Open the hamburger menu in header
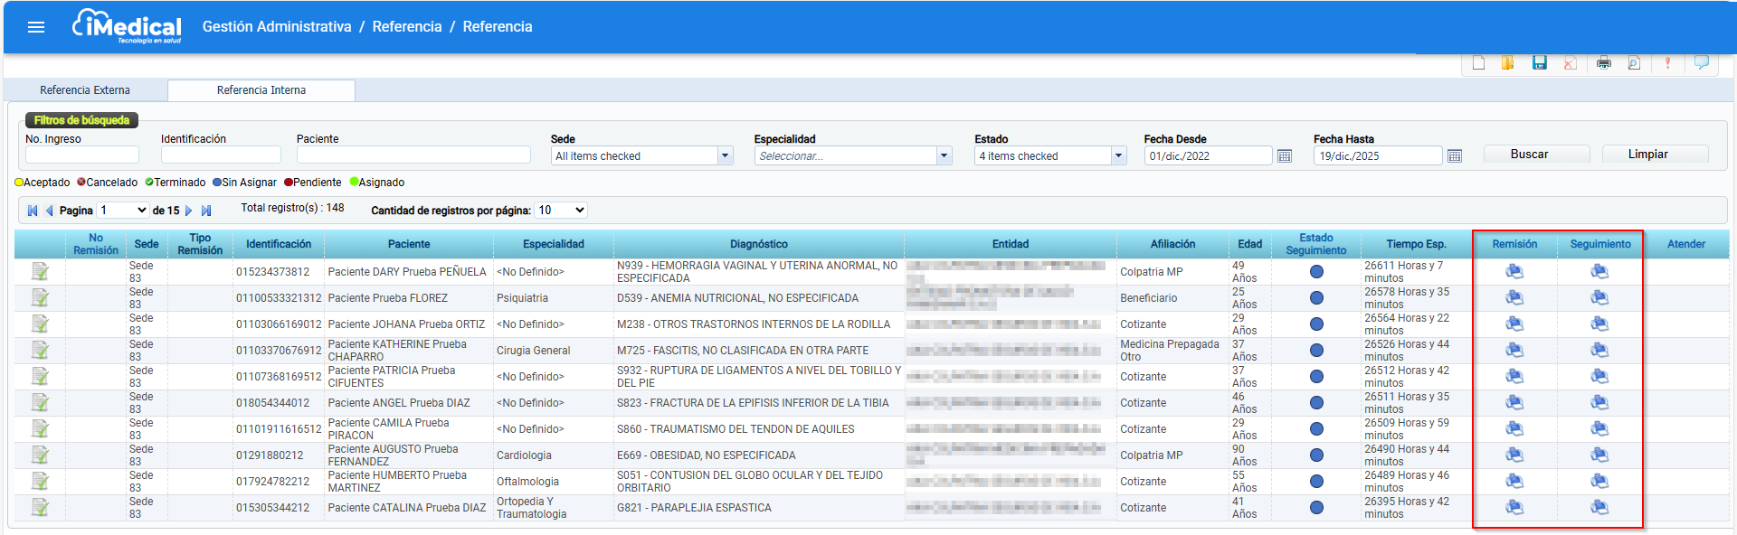 [36, 27]
